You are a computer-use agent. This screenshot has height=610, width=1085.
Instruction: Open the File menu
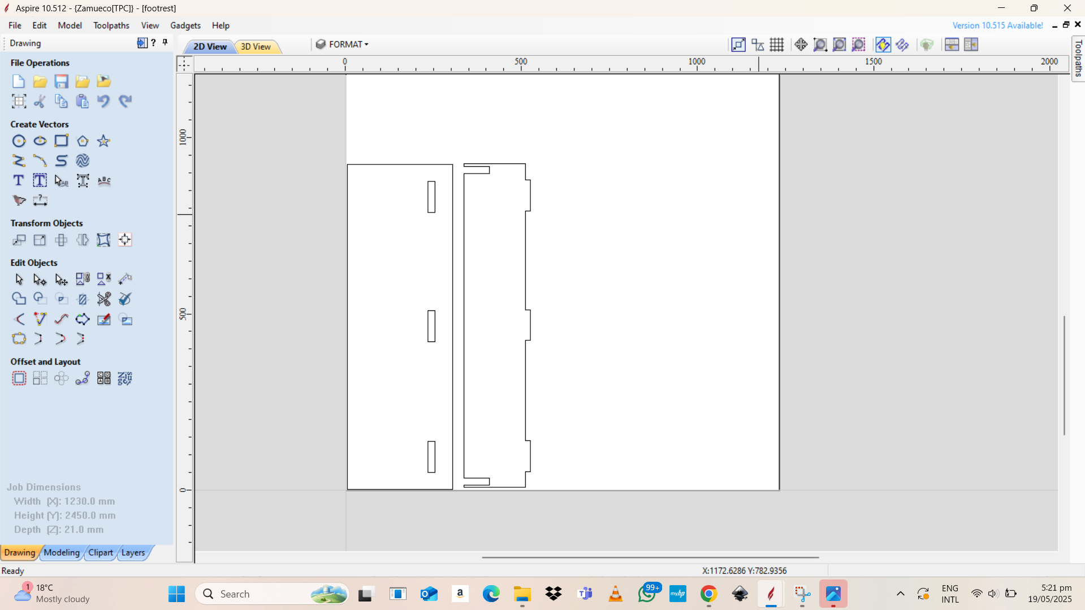[x=15, y=25]
